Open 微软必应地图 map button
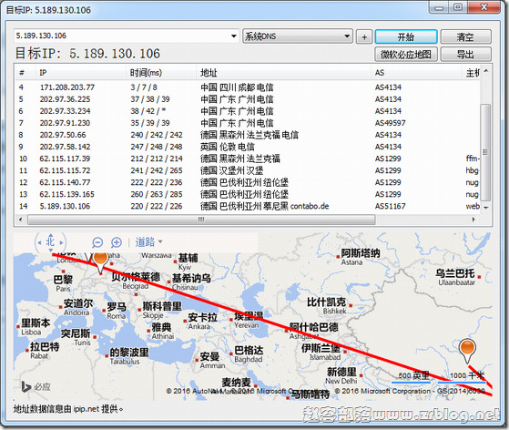 (x=406, y=55)
